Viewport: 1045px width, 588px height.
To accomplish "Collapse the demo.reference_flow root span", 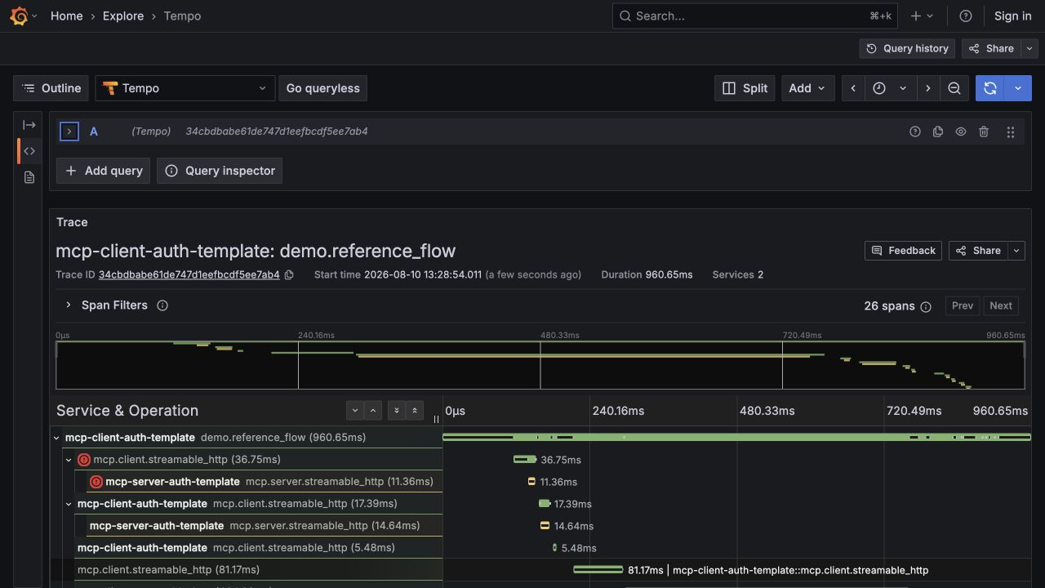I will click(x=56, y=438).
